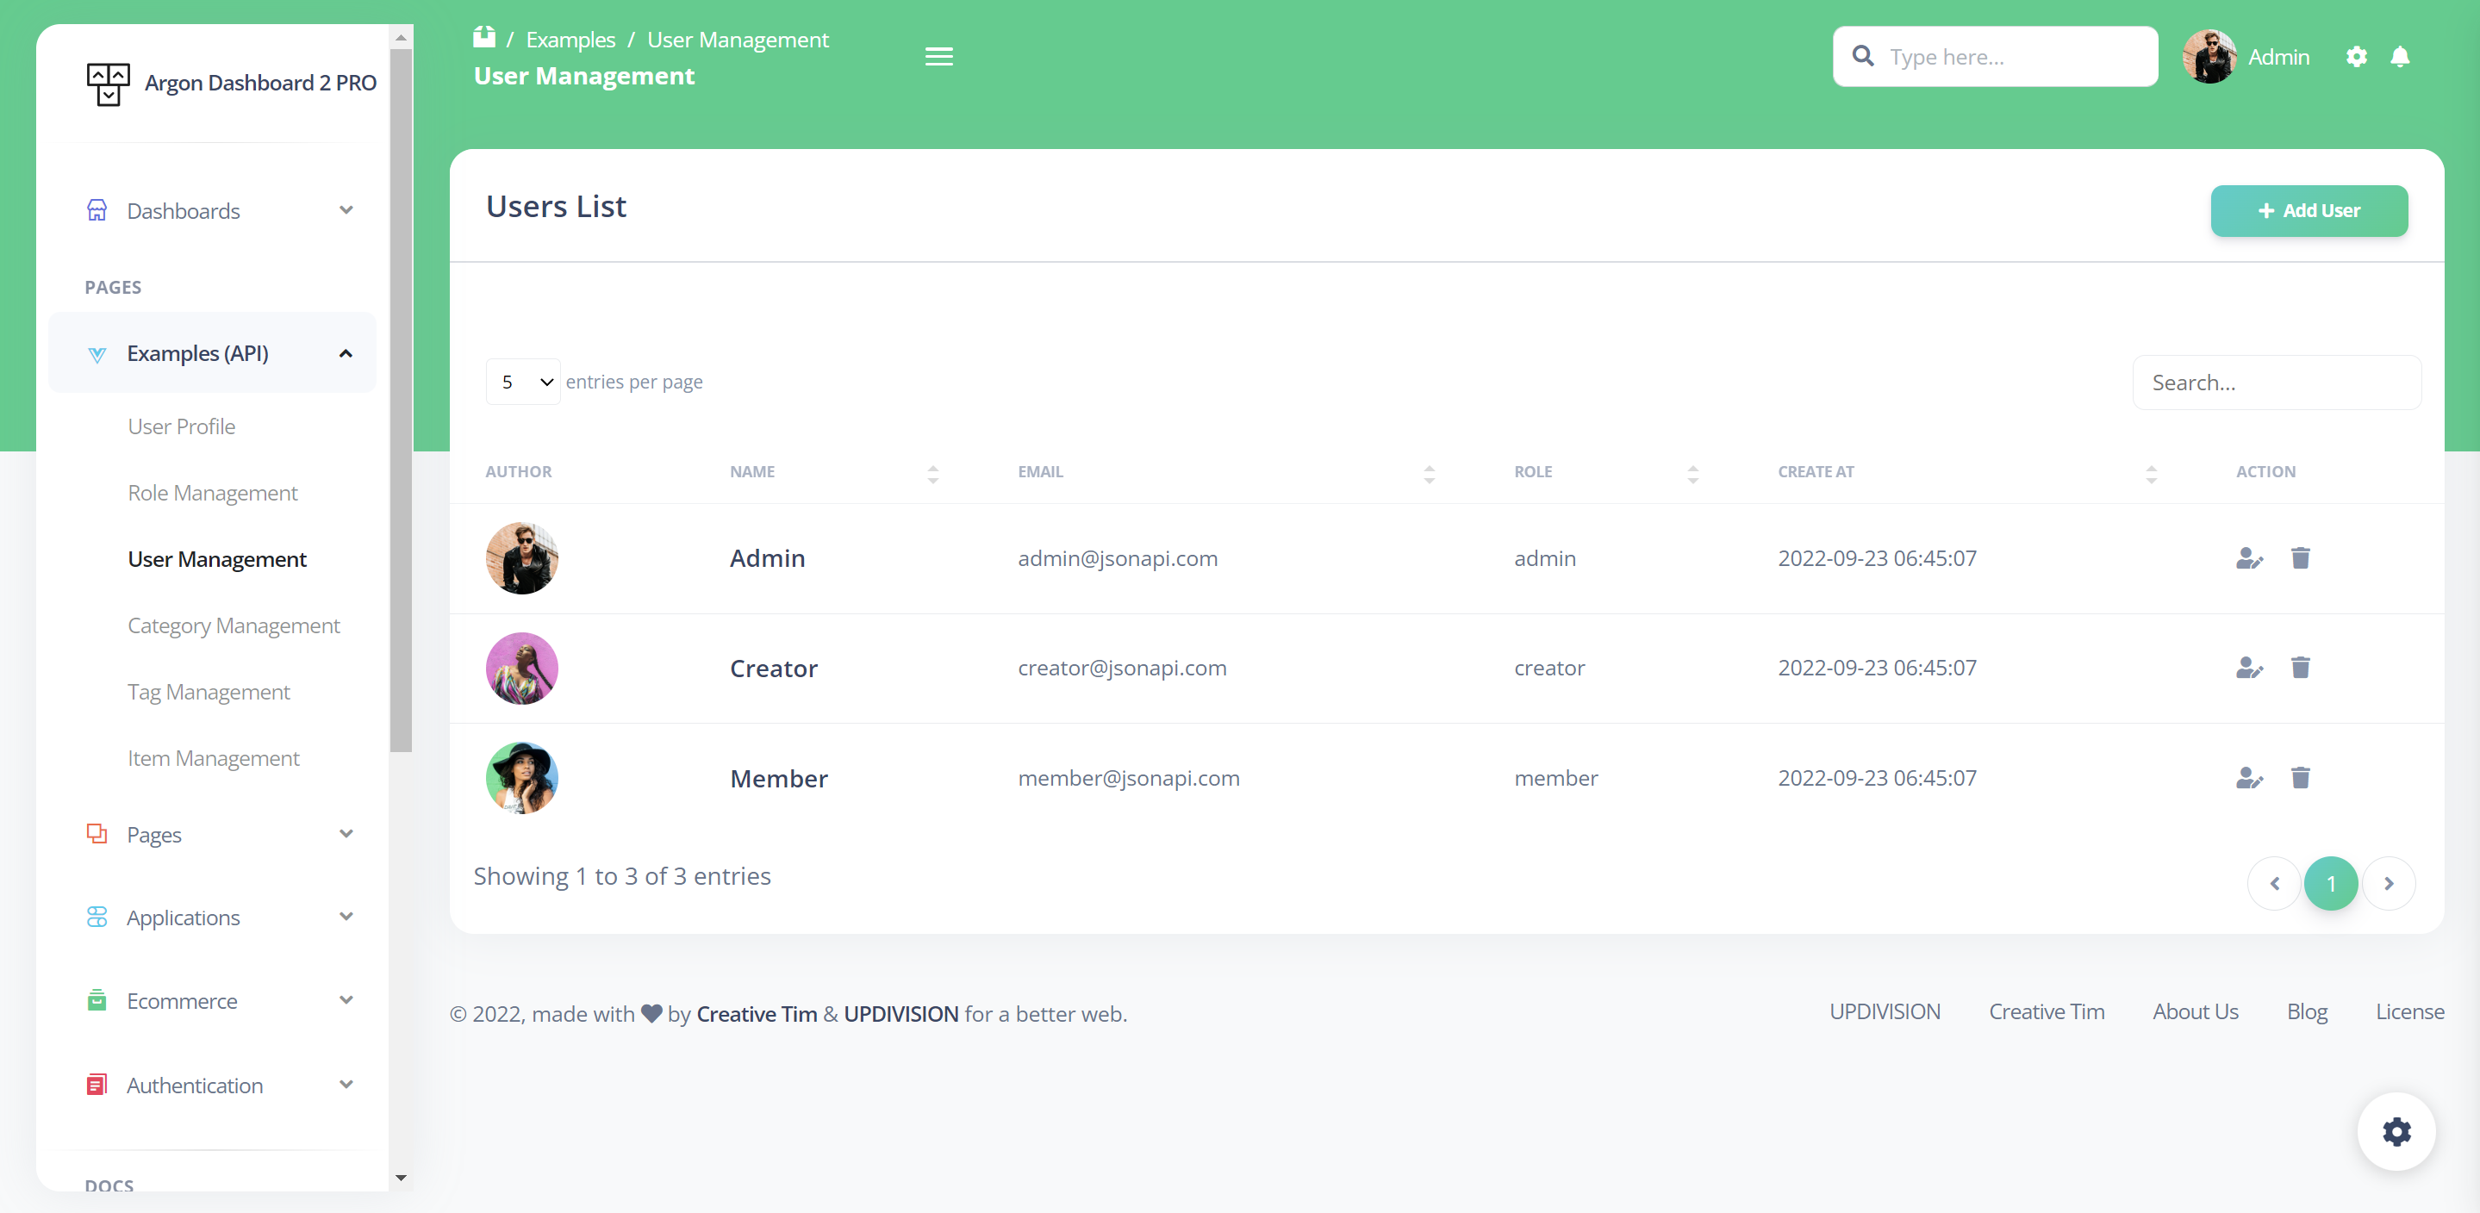Open notifications bell in top bar
This screenshot has height=1213, width=2480.
coord(2399,57)
